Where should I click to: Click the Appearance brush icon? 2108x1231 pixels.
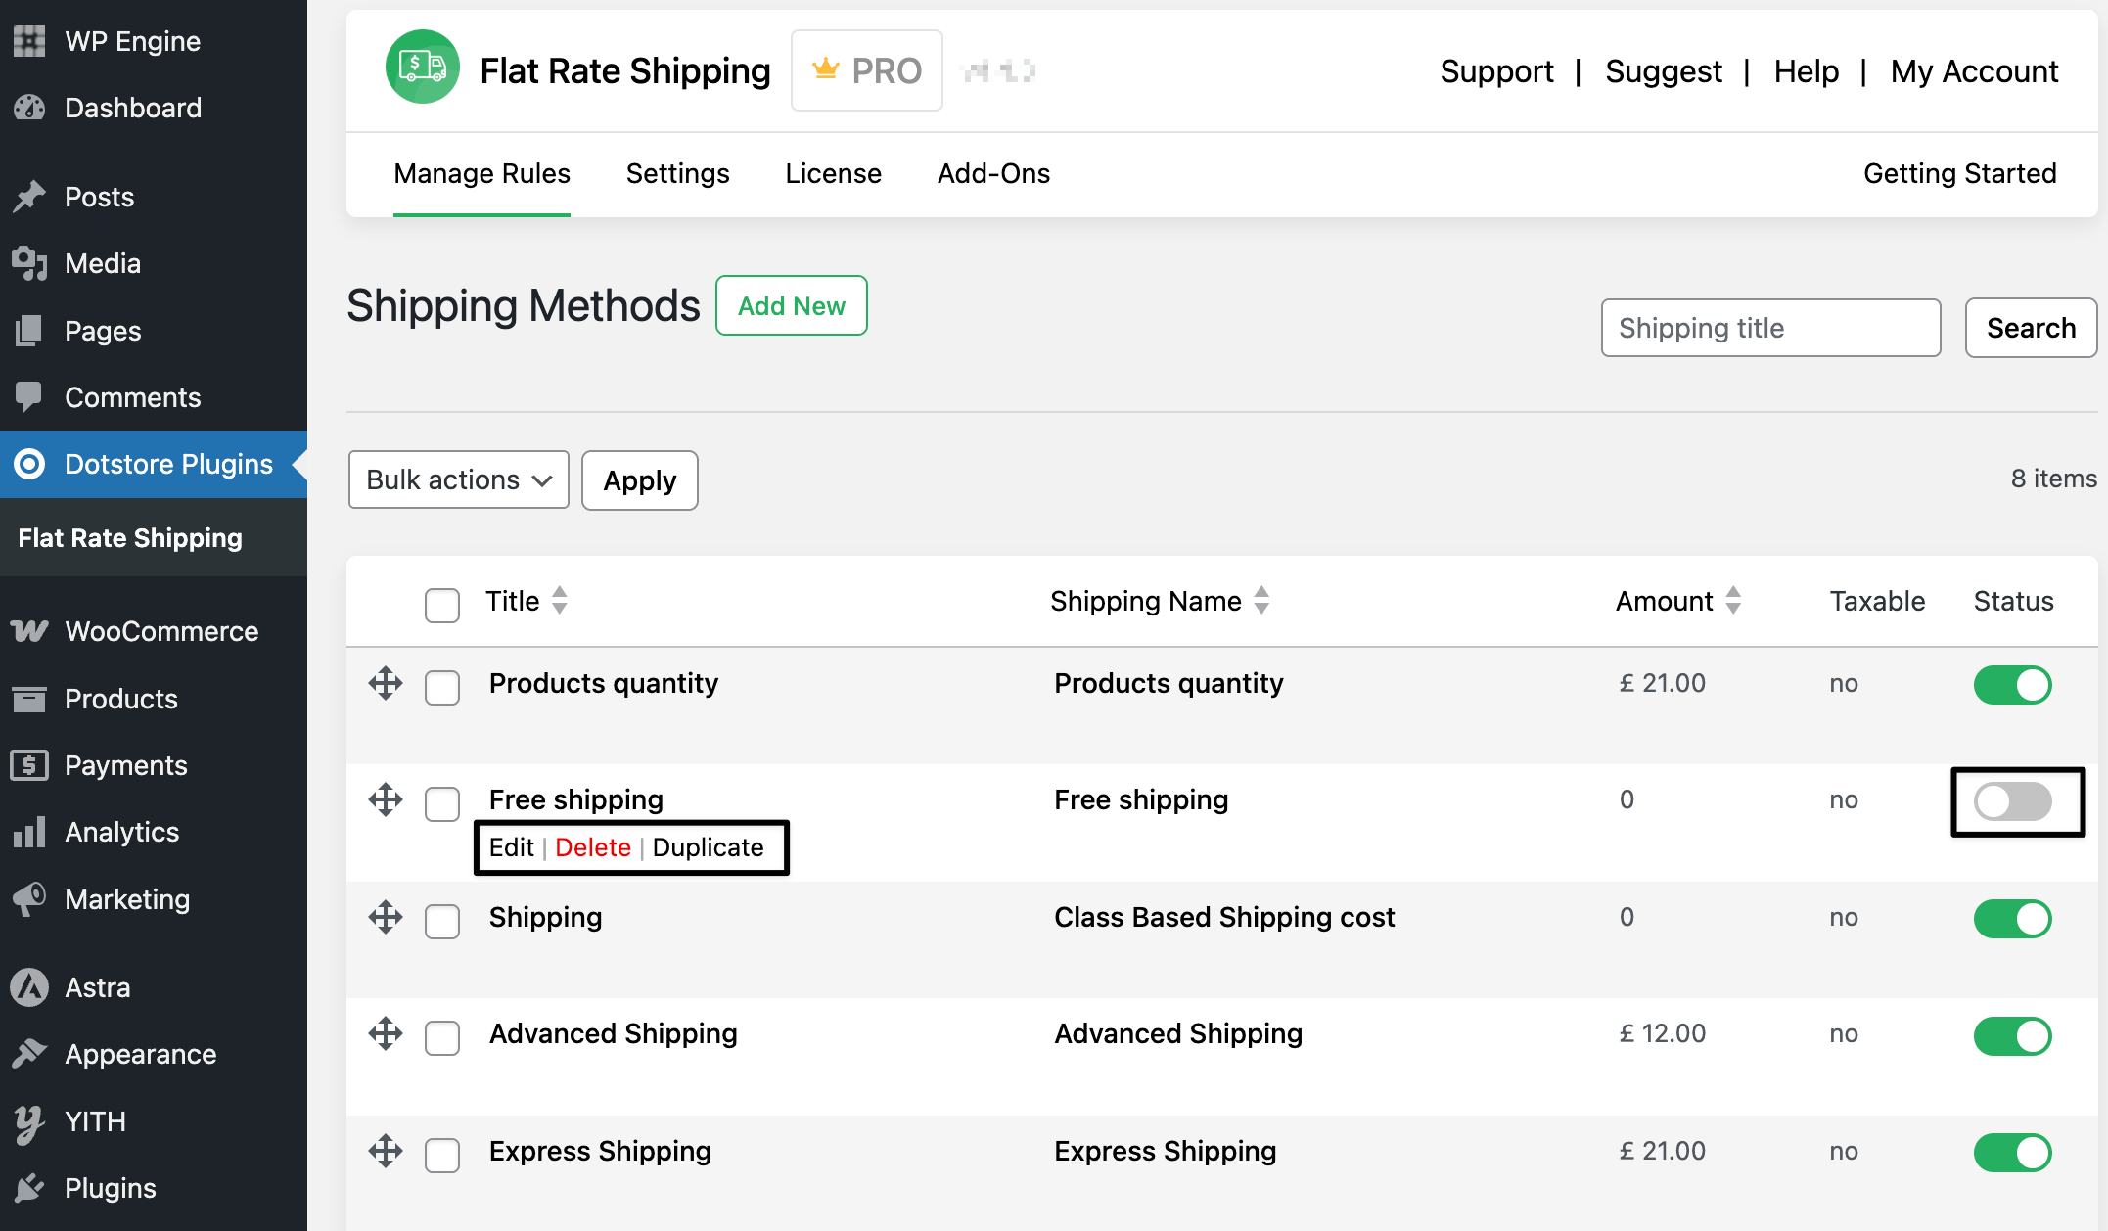29,1054
